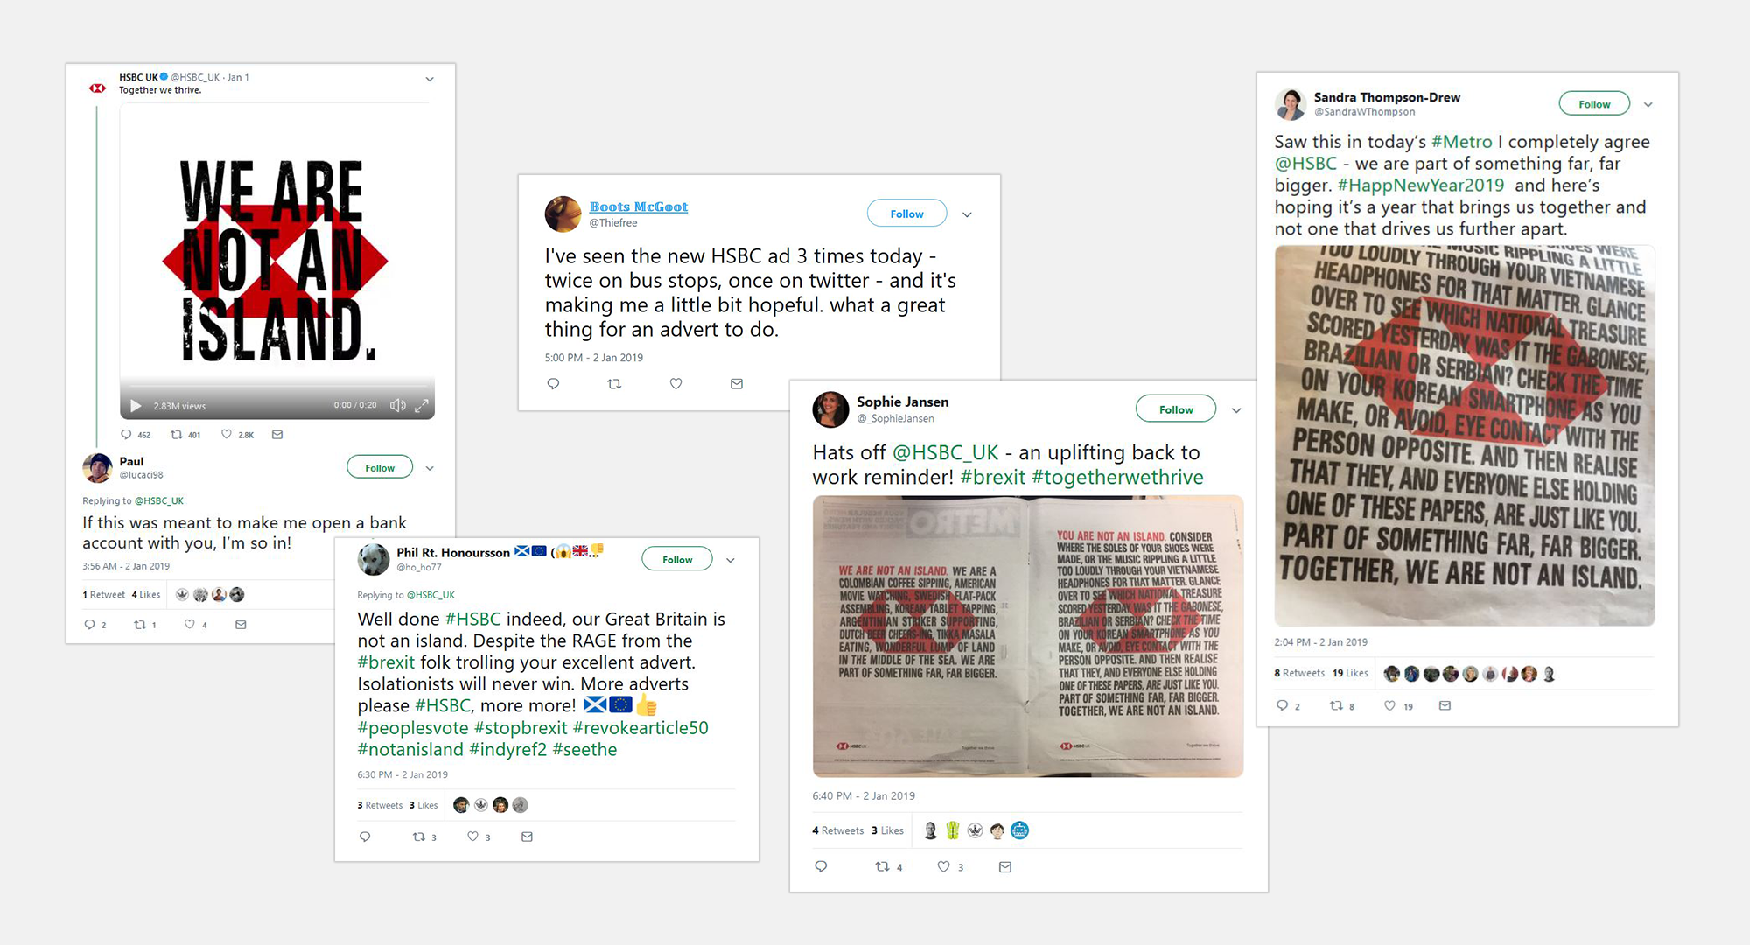The width and height of the screenshot is (1750, 945).
Task: Retweet the Boots McGoot tweet
Action: [x=614, y=383]
